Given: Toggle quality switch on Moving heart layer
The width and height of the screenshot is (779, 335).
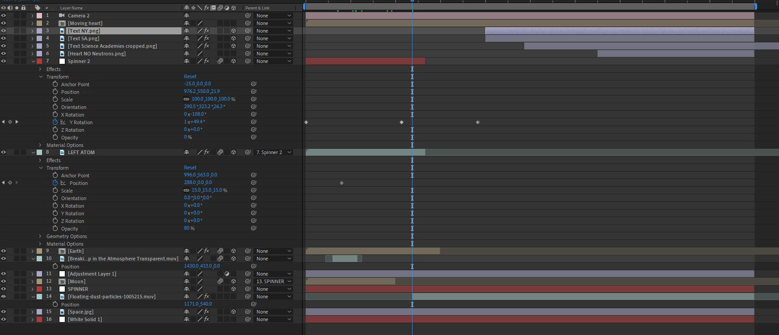Looking at the screenshot, I should pyautogui.click(x=200, y=23).
